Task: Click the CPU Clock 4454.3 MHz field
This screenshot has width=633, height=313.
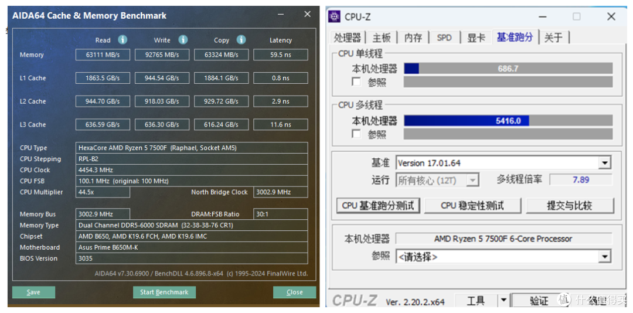Action: point(192,170)
